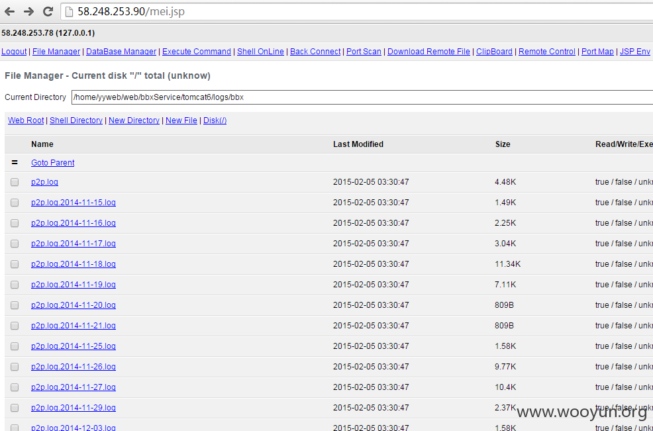Viewport: 653px width, 431px height.
Task: Click the 11.34K size value
Action: tap(508, 264)
